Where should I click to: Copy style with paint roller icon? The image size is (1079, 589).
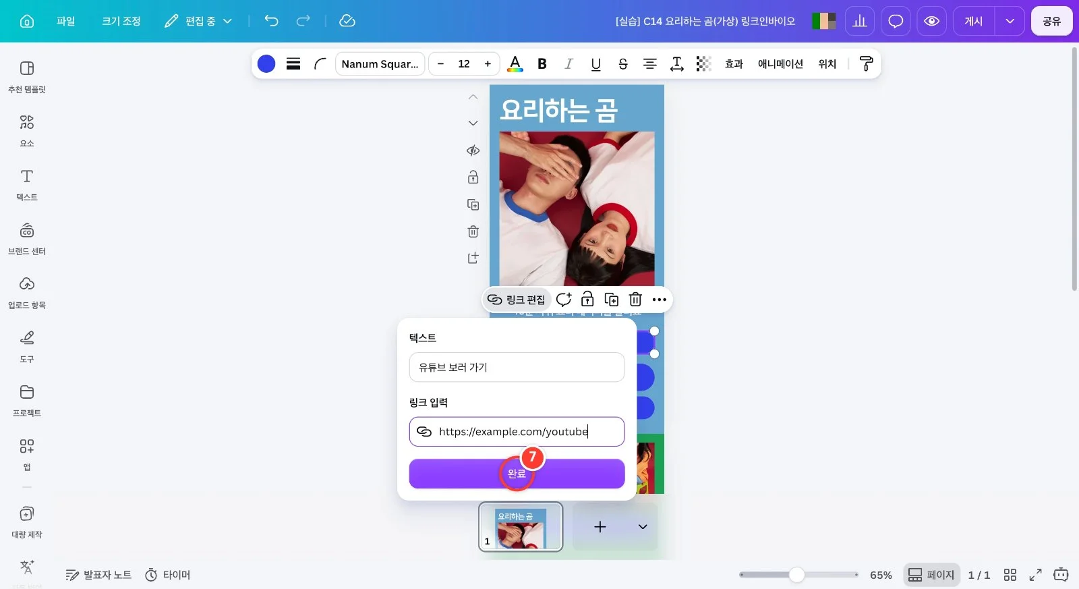[867, 63]
